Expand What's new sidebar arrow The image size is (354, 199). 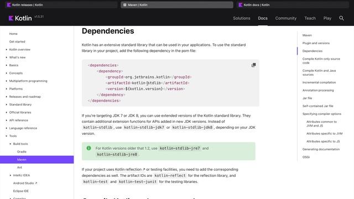[6, 57]
